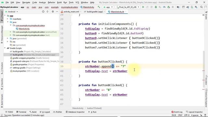Open the Emulator panel on the right edge

tap(206, 80)
